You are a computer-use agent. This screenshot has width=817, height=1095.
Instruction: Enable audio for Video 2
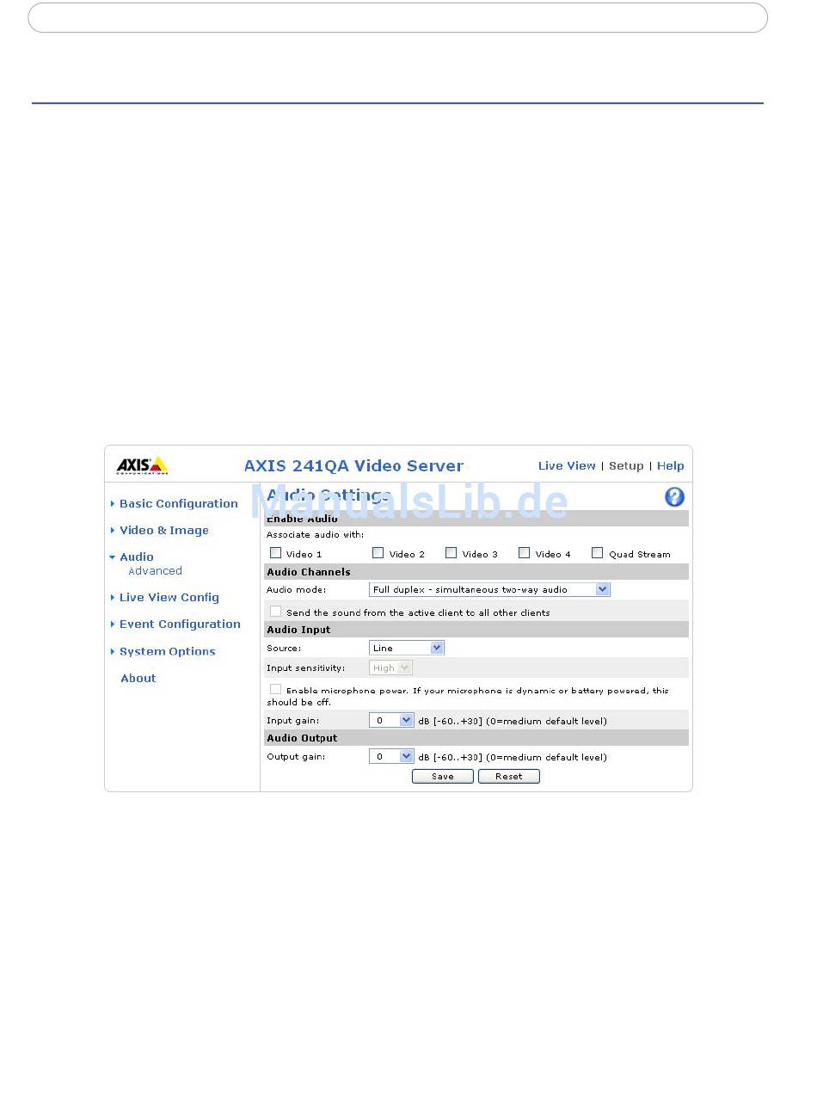pyautogui.click(x=378, y=553)
